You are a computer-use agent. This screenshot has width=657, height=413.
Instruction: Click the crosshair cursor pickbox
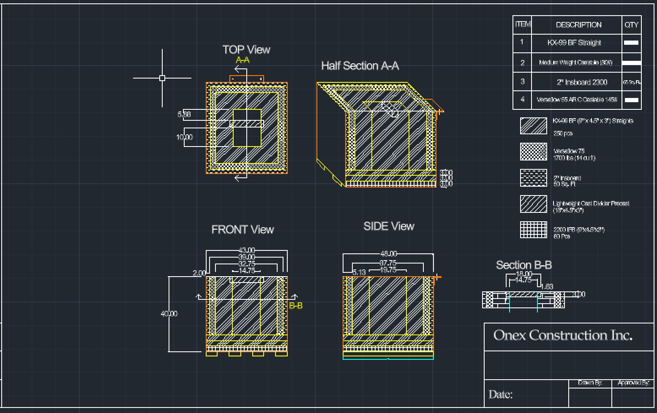[162, 78]
